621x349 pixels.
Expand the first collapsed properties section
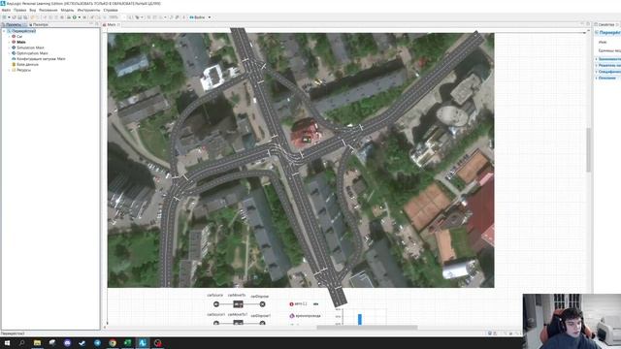pos(597,59)
